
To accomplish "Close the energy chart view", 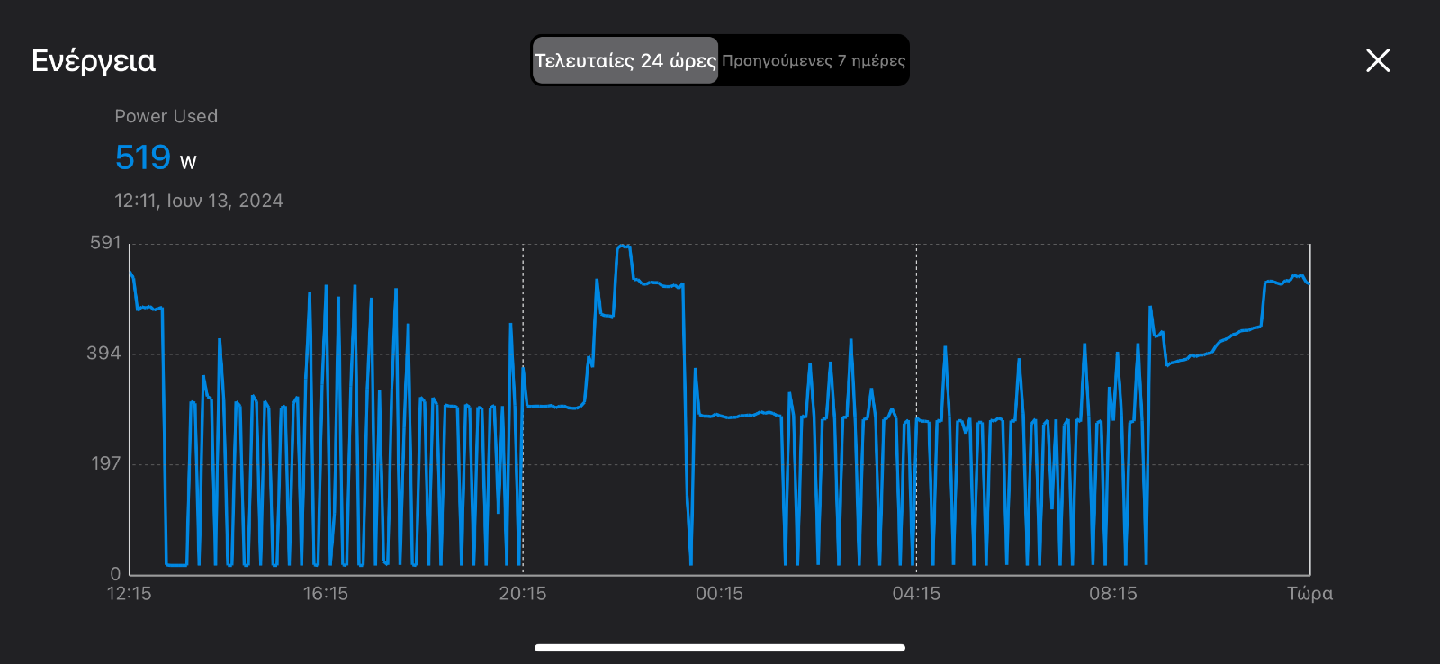I will (1378, 60).
